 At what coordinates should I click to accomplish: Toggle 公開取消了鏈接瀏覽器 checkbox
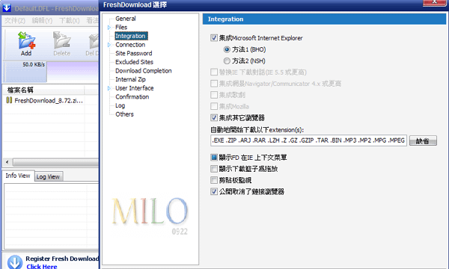pos(214,191)
